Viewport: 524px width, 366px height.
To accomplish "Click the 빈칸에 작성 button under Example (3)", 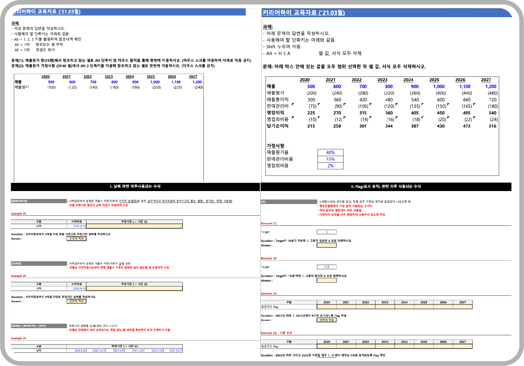I will [x=327, y=320].
